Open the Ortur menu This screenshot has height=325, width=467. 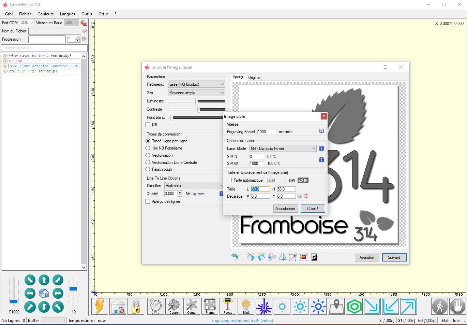coord(103,14)
